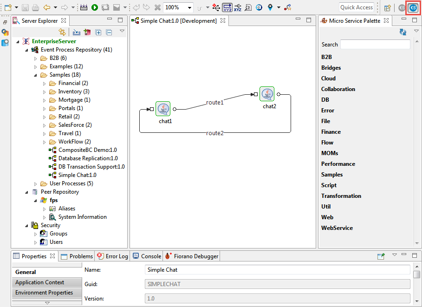Select Database Replication:1.0 in the tree
This screenshot has height=307, width=422.
pyautogui.click(x=88, y=158)
